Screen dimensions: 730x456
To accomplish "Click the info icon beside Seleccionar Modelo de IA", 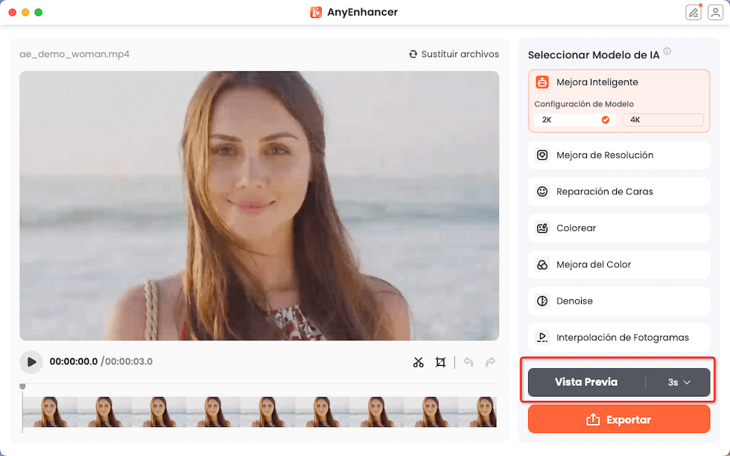I will tap(669, 51).
